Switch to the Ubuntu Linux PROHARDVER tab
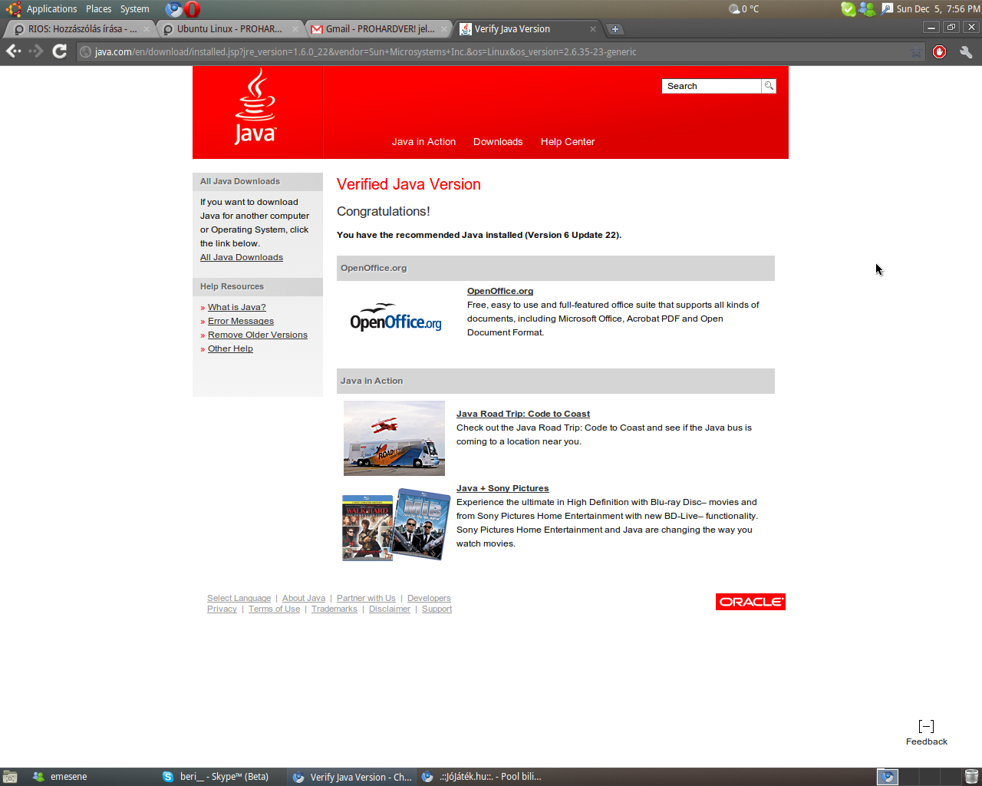This screenshot has width=982, height=786. tap(229, 29)
